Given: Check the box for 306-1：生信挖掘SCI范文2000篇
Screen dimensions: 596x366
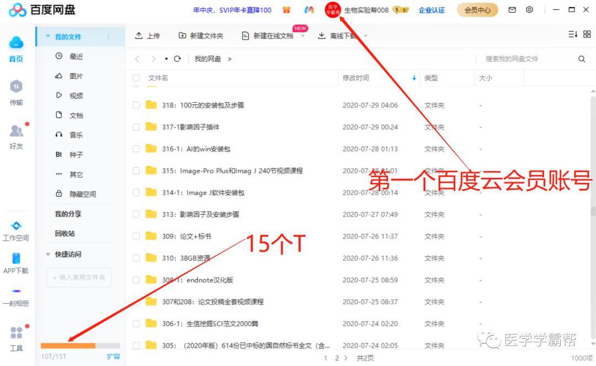Looking at the screenshot, I should pos(136,324).
